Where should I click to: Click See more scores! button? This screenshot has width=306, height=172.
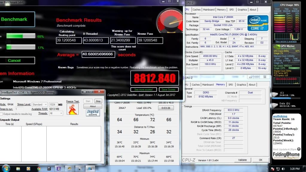click(x=144, y=90)
